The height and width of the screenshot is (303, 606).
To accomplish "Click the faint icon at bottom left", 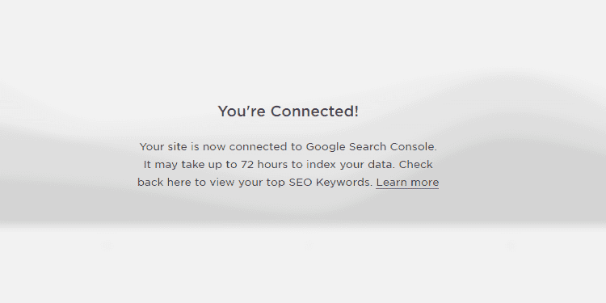I will point(106,245).
